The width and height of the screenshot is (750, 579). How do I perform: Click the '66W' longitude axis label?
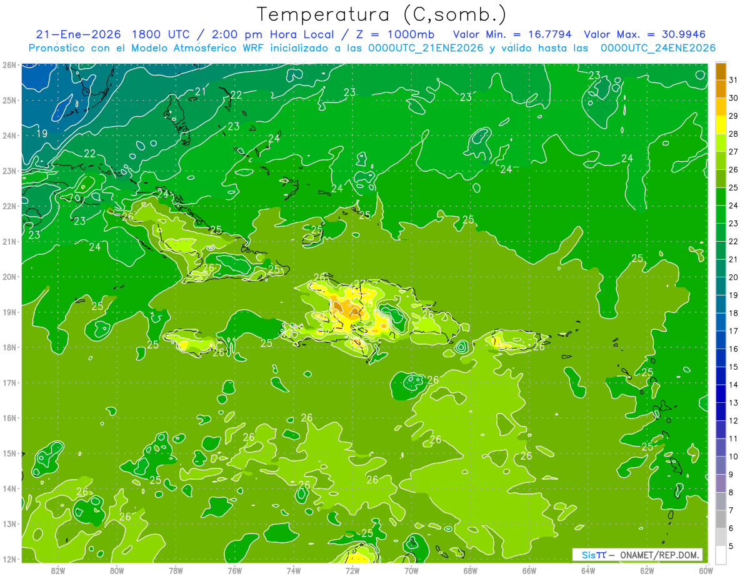pyautogui.click(x=529, y=570)
